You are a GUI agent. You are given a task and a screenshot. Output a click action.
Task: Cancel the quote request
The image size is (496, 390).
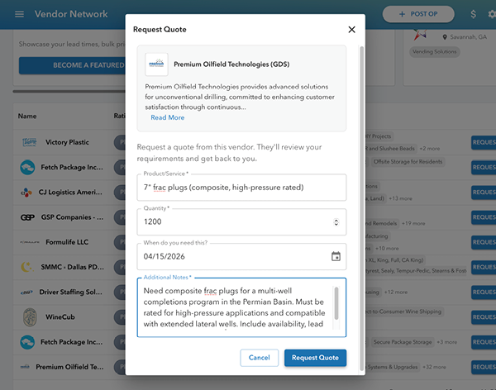pos(259,358)
